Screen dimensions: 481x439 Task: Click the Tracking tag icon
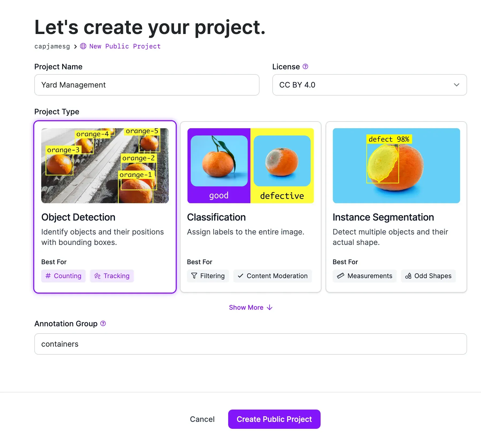pyautogui.click(x=97, y=276)
